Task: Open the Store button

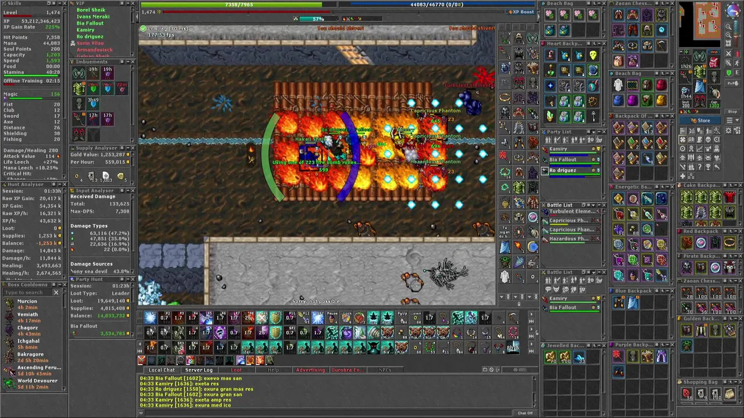Action: point(700,121)
